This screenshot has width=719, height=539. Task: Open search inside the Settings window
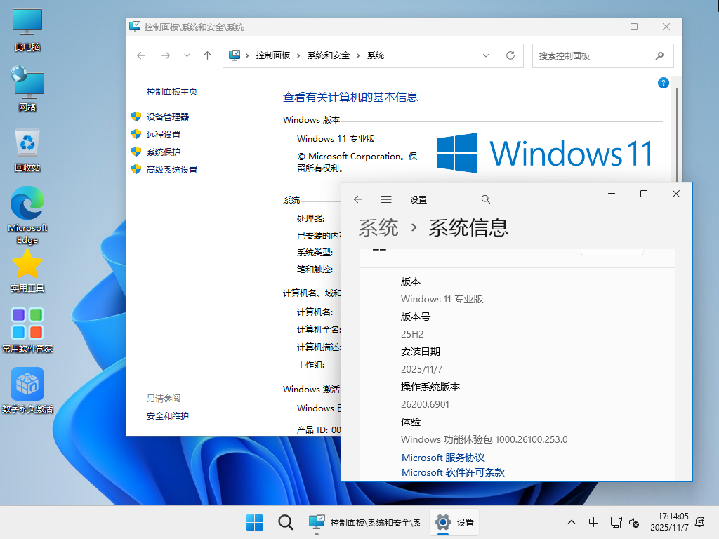[x=485, y=199]
